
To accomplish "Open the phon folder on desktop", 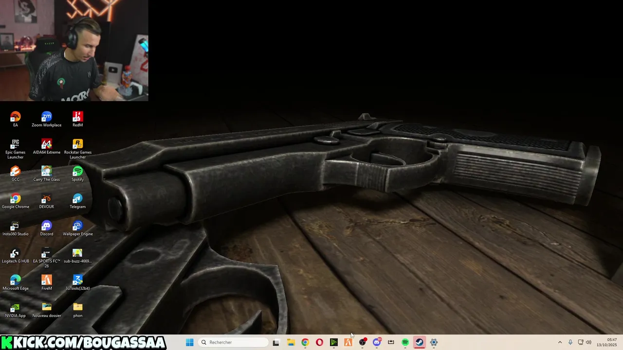I will pyautogui.click(x=78, y=310).
